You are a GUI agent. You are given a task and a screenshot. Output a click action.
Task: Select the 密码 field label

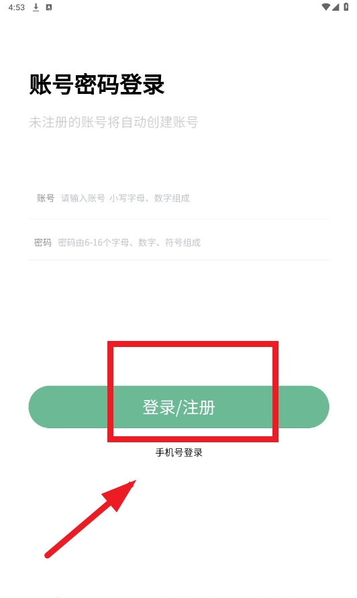click(x=43, y=242)
